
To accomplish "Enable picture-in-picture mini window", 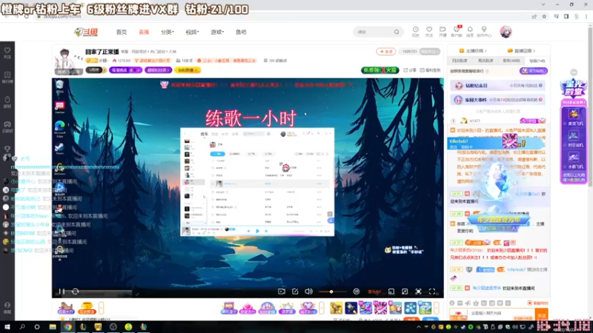I will (391, 292).
